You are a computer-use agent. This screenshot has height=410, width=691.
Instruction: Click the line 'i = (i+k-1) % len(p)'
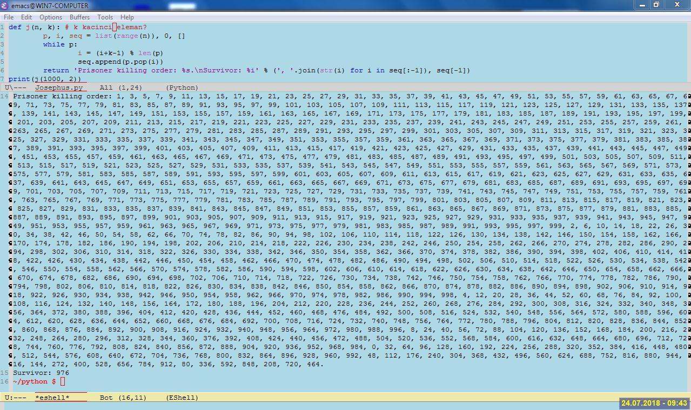(x=121, y=53)
